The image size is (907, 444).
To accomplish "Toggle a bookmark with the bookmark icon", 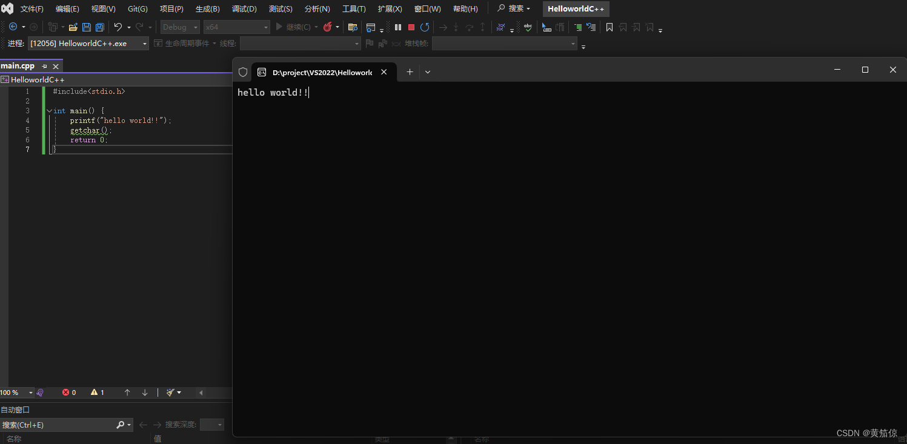I will [610, 27].
